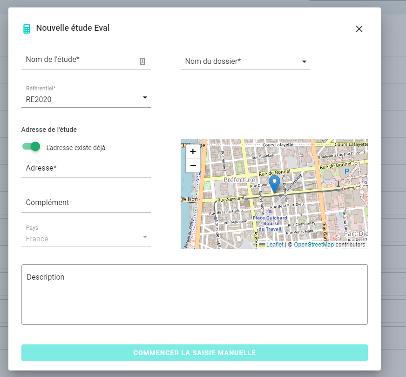406x377 pixels.
Task: Click inside the Description text area
Action: point(195,295)
